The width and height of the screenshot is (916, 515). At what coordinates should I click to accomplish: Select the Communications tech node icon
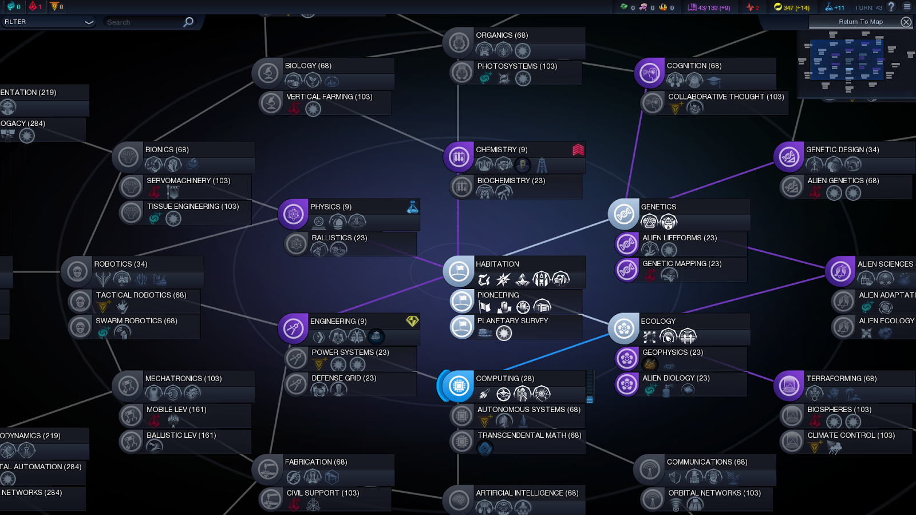pyautogui.click(x=649, y=469)
